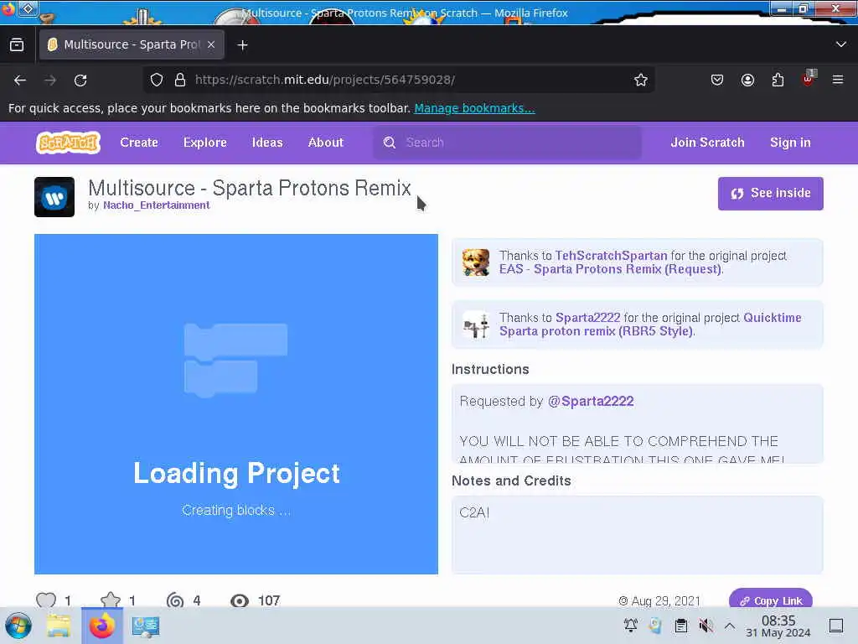Open the Nacho_Entertainment profile link
This screenshot has height=644, width=858.
[157, 205]
